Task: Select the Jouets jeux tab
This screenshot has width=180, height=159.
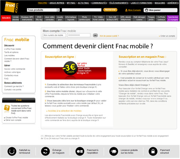Action: [x=60, y=18]
